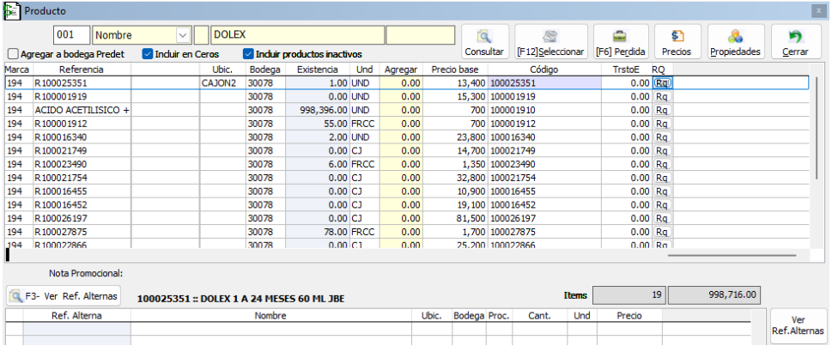This screenshot has width=832, height=346.
Task: Click the F3 Ver Ref. Alternas button
Action: point(64,296)
